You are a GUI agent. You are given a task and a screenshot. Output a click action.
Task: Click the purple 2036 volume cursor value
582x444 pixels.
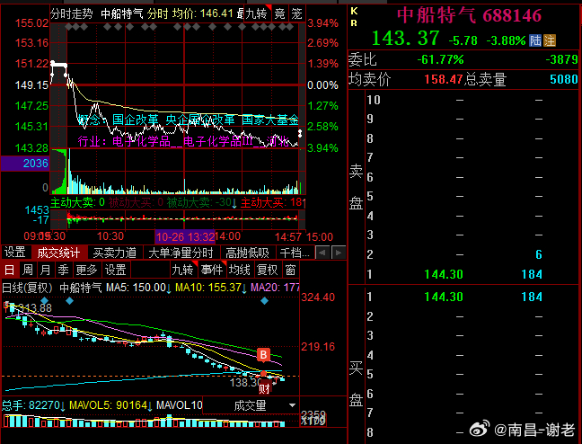pos(25,164)
